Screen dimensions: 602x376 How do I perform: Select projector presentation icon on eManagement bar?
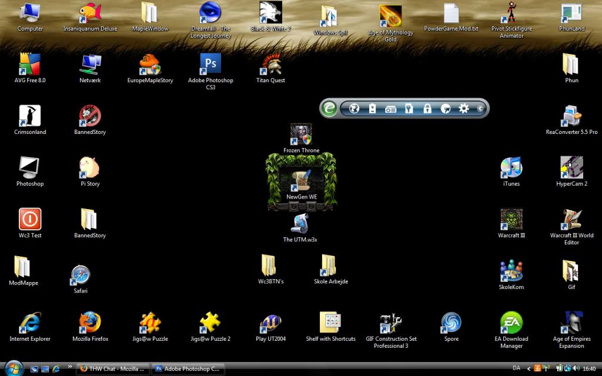[x=390, y=109]
